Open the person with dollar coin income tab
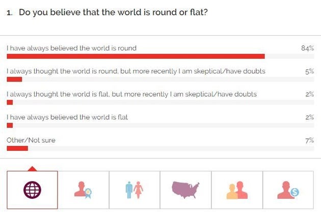 coord(288,190)
